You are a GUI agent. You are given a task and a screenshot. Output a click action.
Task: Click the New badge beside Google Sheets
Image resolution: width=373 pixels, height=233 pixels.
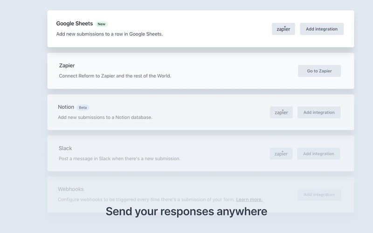pyautogui.click(x=101, y=24)
